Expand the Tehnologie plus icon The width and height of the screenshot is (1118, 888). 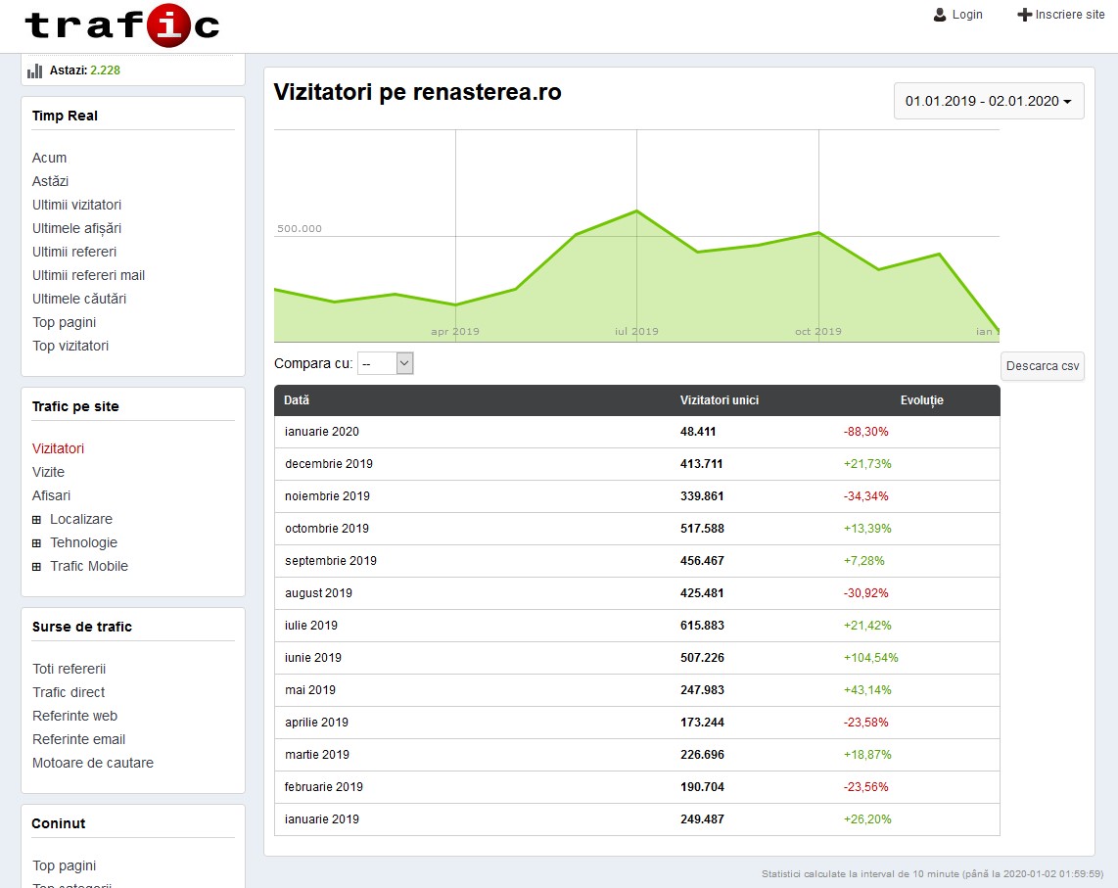pos(37,543)
